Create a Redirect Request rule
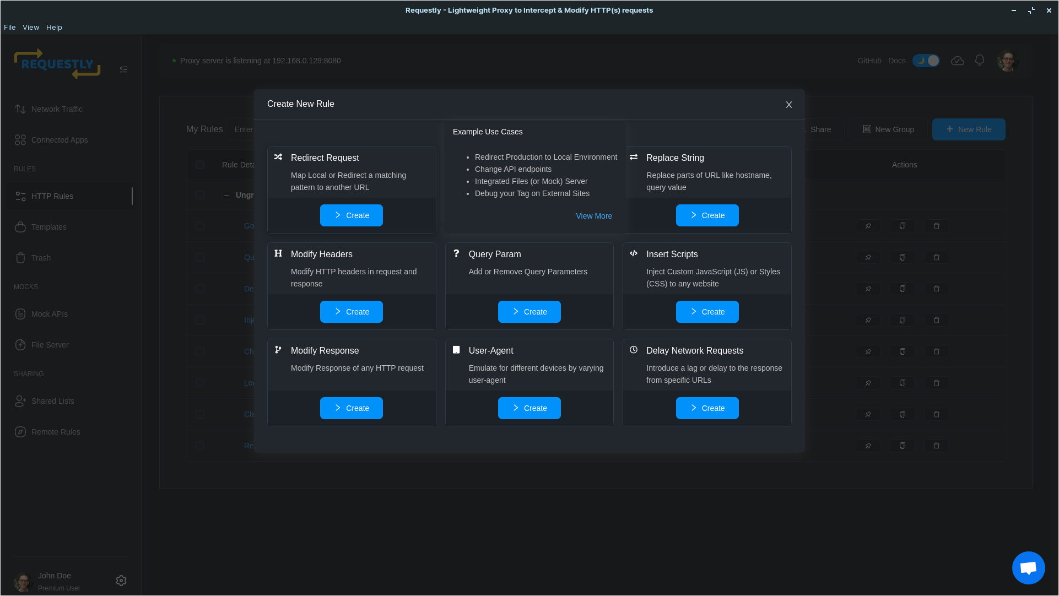The height and width of the screenshot is (596, 1059). pyautogui.click(x=352, y=215)
